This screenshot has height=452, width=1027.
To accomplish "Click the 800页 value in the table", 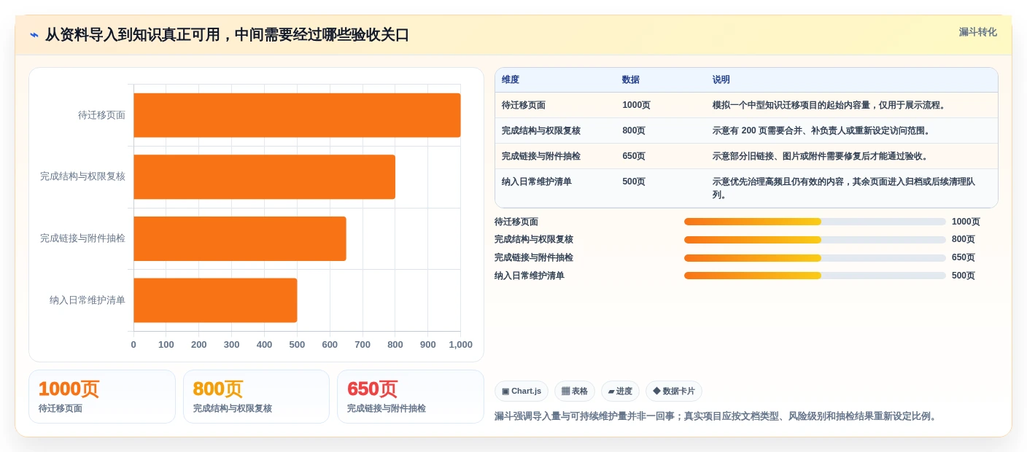I will pyautogui.click(x=634, y=130).
